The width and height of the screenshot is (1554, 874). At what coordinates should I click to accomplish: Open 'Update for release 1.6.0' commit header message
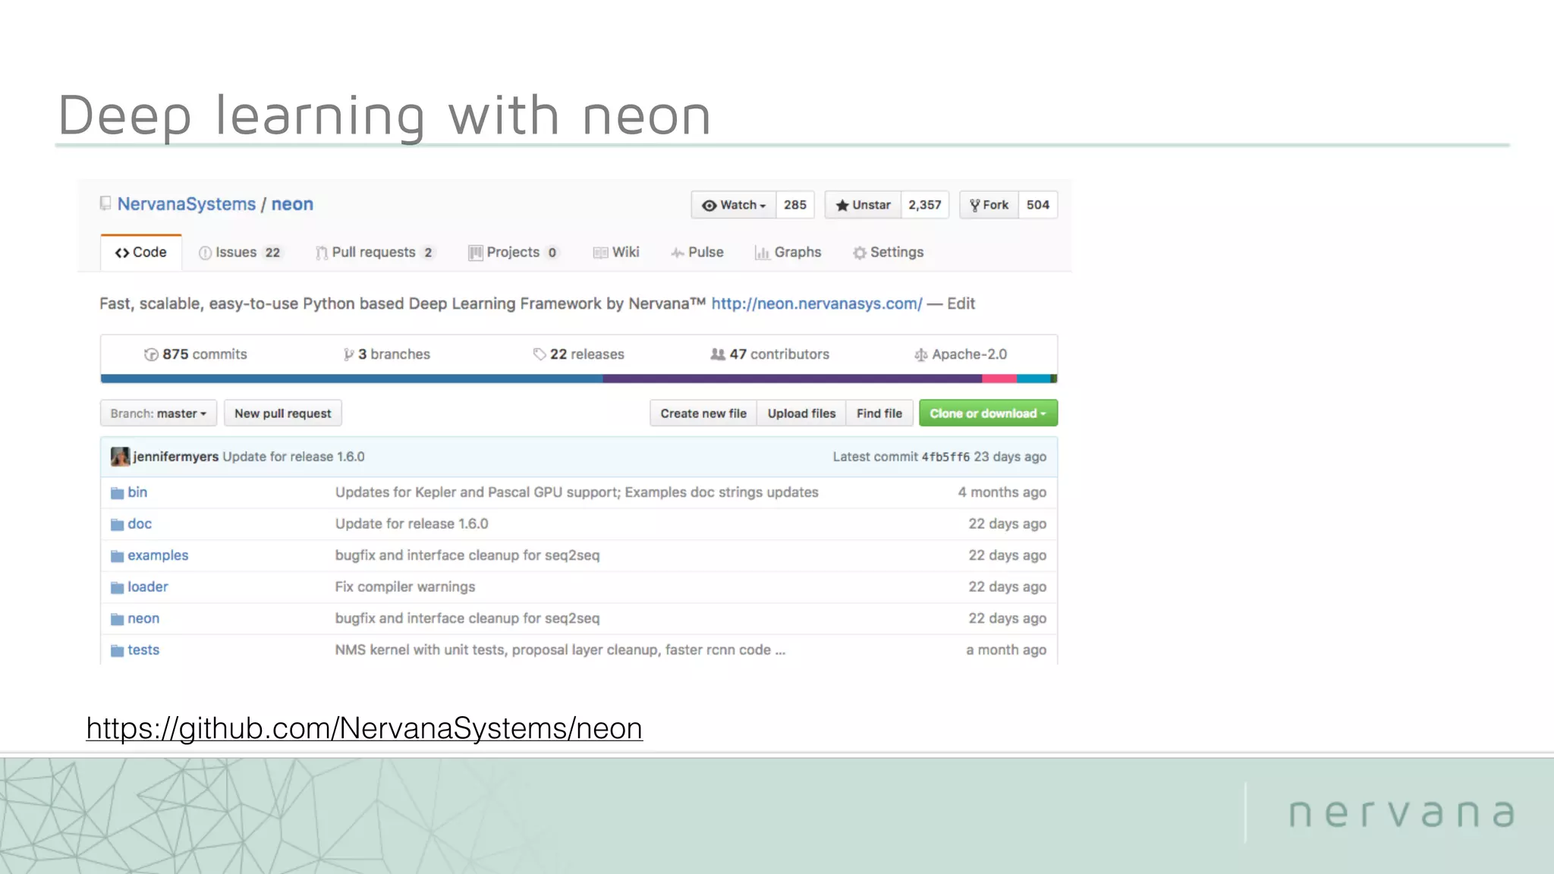click(294, 457)
